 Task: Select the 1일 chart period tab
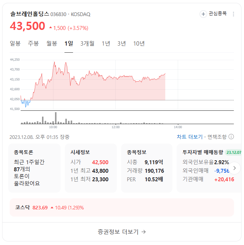click(x=69, y=43)
